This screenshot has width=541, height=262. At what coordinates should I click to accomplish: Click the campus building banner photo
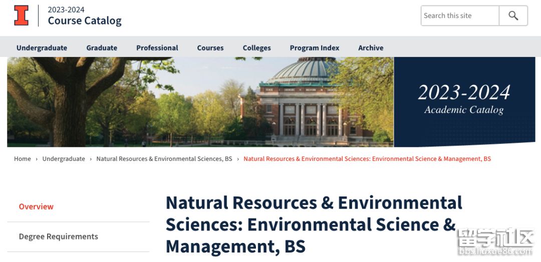click(200, 102)
